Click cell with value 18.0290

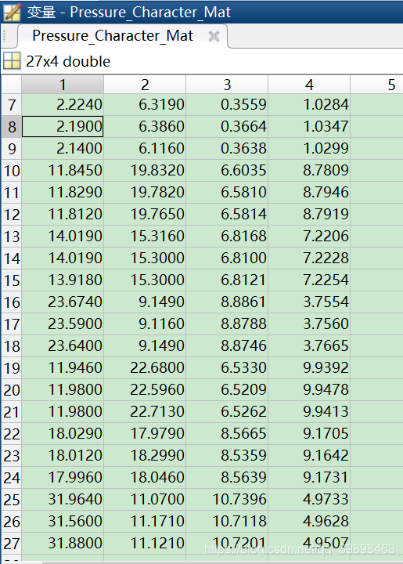coord(63,434)
